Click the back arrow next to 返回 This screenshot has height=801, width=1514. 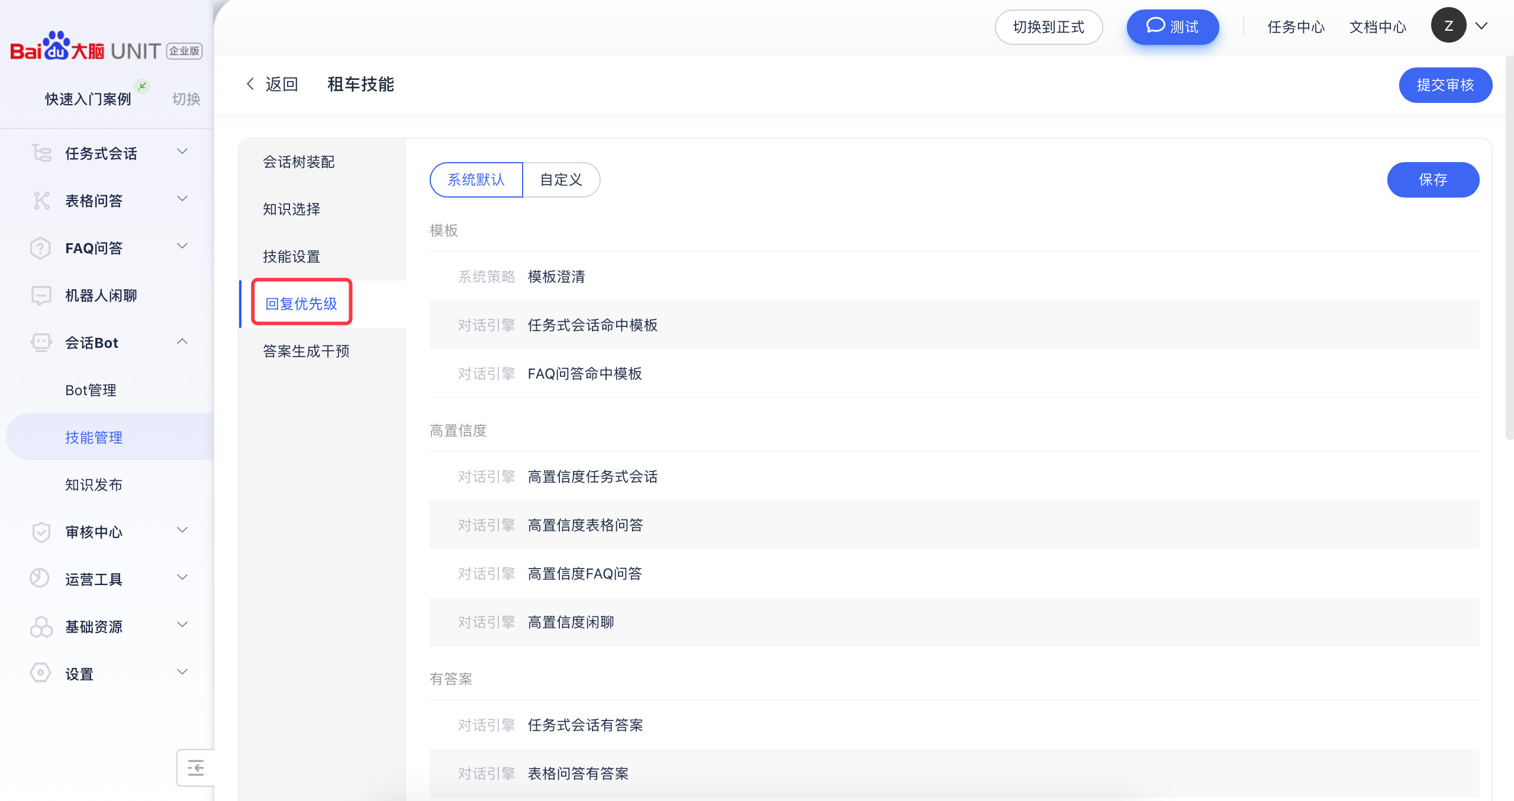[x=250, y=84]
